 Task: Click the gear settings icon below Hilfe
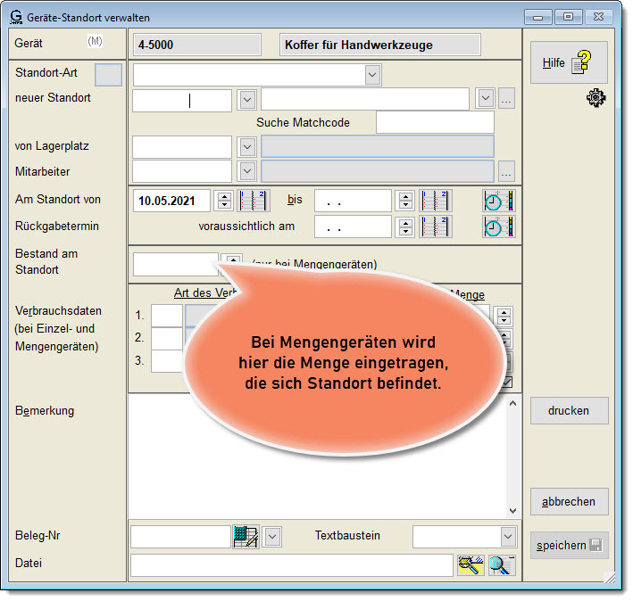[x=596, y=99]
